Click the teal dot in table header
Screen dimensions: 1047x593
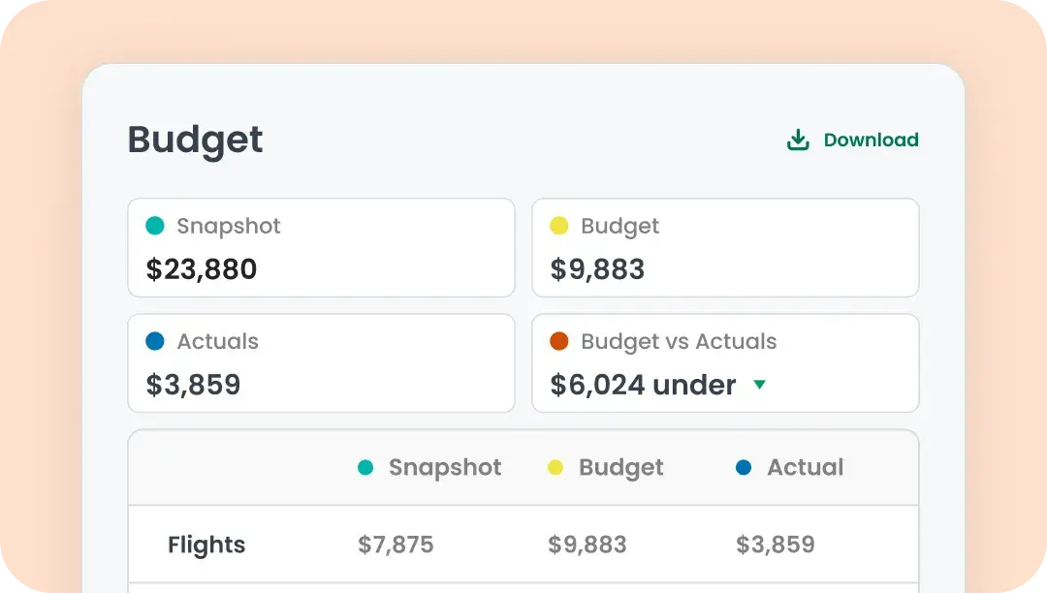[365, 468]
